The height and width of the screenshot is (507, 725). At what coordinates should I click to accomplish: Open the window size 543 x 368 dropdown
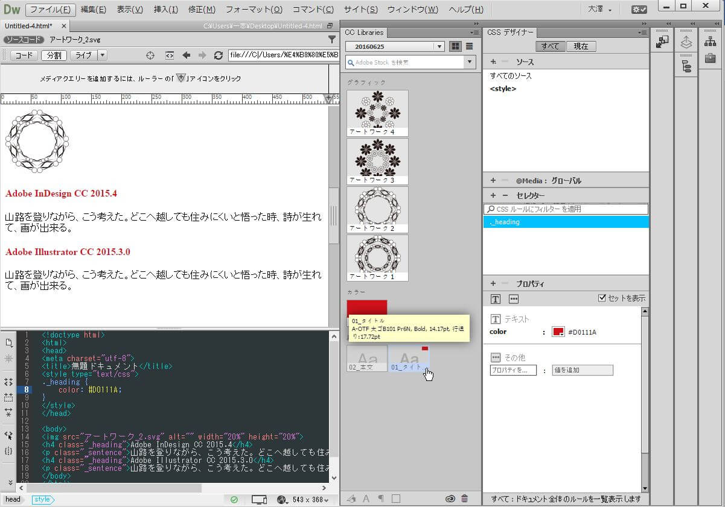(x=311, y=500)
